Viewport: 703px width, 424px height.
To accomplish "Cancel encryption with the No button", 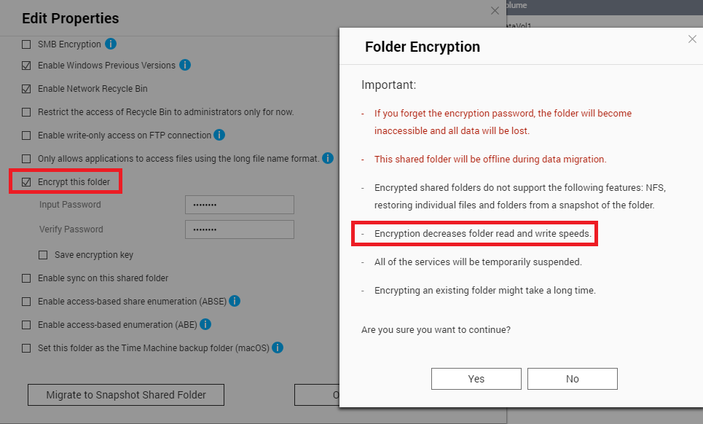I will [573, 379].
